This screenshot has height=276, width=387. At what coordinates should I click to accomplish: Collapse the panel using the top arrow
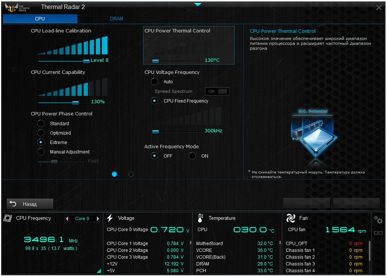pyautogui.click(x=198, y=5)
